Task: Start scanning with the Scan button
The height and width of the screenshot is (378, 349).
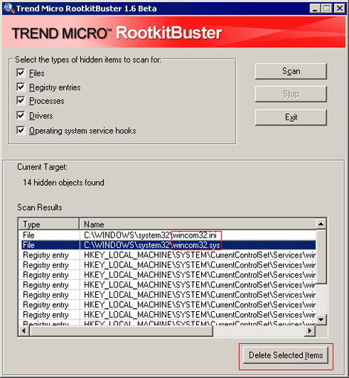Action: tap(291, 71)
